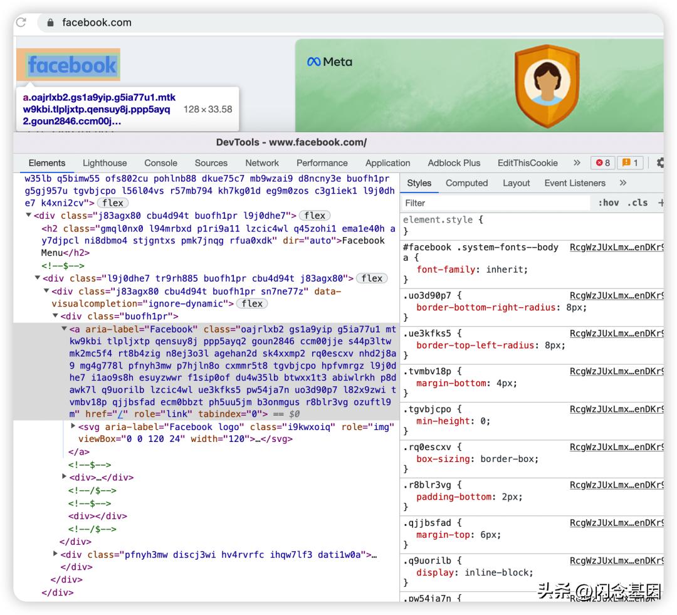Viewport: 677px width, 615px height.
Task: Toggle flex badge on l9j0dhe7 tr9rh885 div
Action: [372, 278]
